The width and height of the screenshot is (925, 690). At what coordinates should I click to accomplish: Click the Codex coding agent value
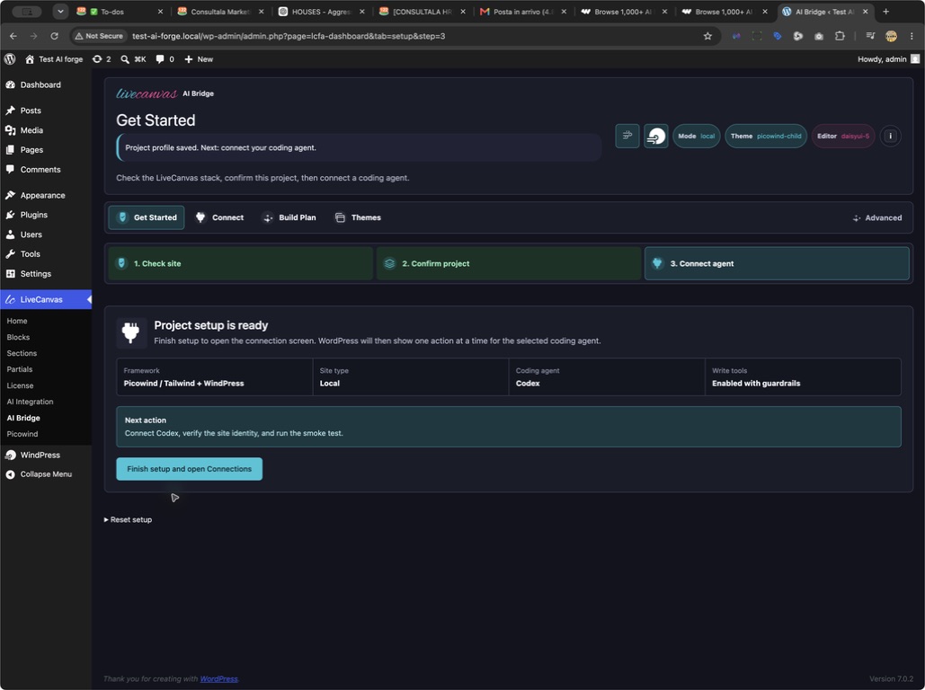[528, 384]
